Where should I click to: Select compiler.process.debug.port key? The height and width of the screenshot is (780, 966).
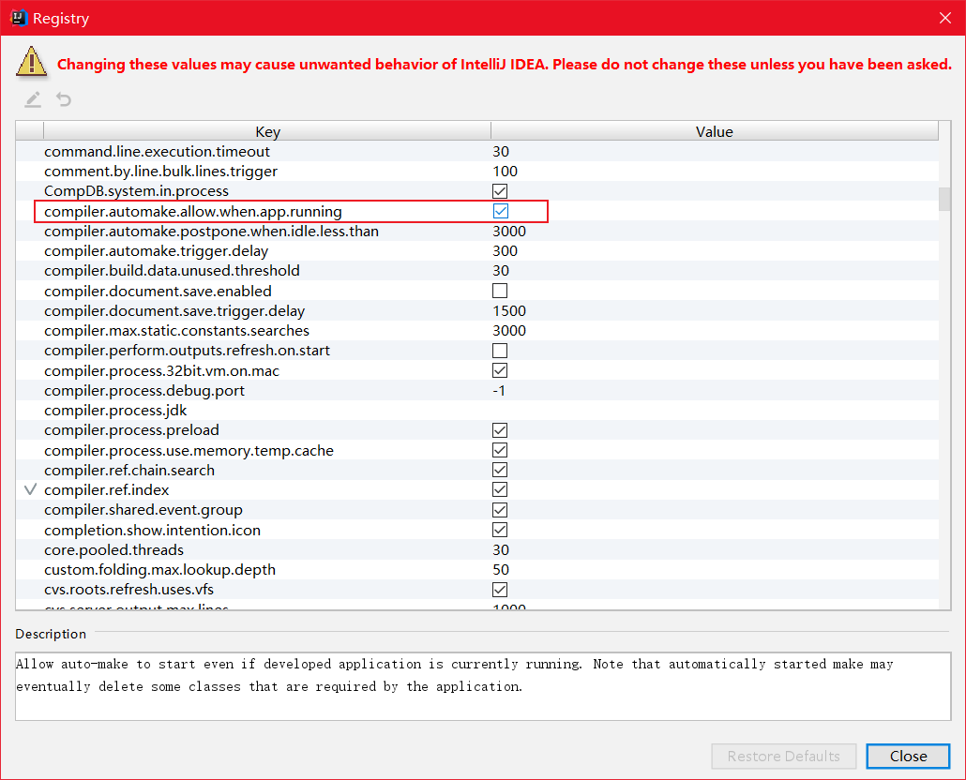(144, 390)
